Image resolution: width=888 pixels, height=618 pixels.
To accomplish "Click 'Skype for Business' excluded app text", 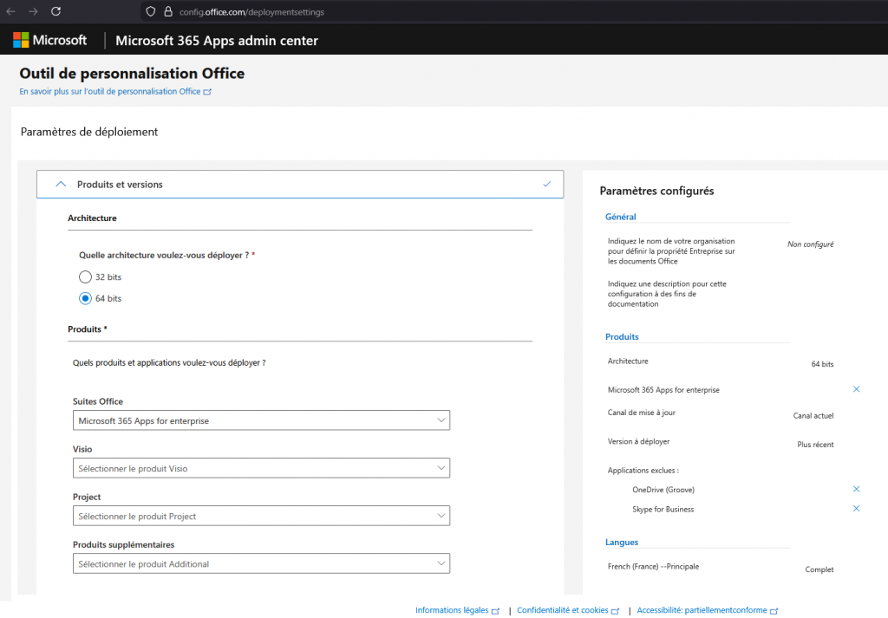I will (x=663, y=510).
